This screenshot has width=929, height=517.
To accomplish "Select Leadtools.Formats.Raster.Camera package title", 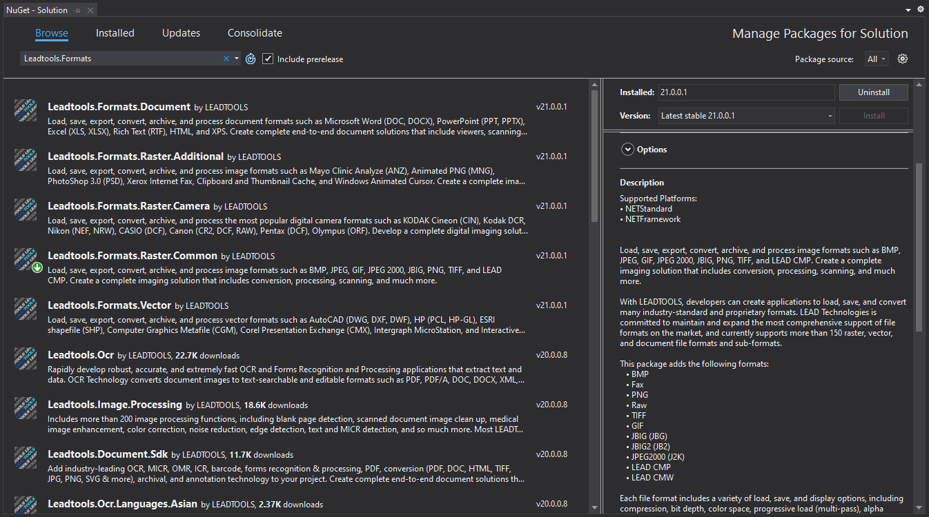I will [128, 206].
